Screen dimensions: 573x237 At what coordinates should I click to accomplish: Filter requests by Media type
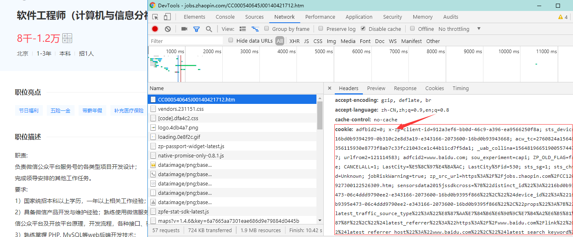[348, 41]
